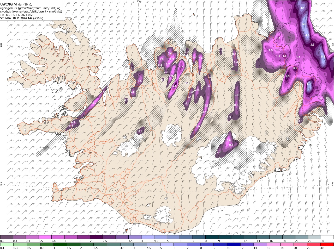Click the 5.1 snowfall value on the map
The image size is (334, 250).
coord(323,57)
